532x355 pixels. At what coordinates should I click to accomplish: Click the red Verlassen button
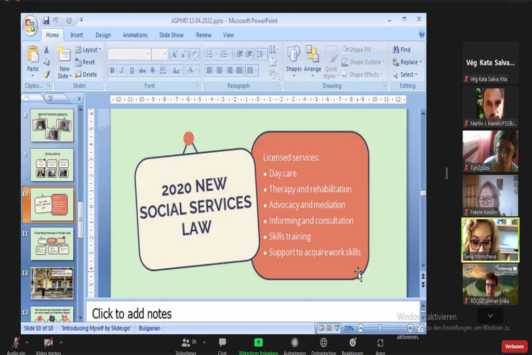coord(514,347)
